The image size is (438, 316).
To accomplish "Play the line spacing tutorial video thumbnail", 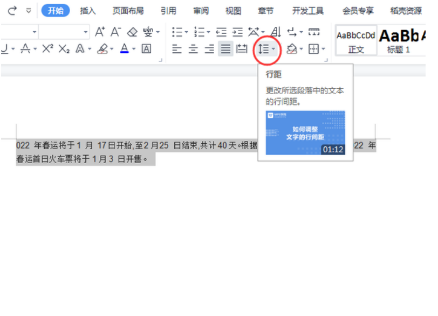I will [x=305, y=133].
